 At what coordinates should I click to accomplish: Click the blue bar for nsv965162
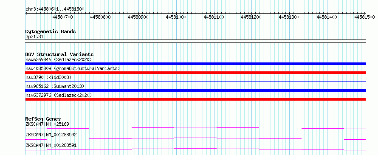point(195,90)
